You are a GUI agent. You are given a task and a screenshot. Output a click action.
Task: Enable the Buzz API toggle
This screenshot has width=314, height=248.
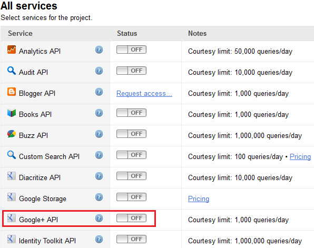(131, 134)
